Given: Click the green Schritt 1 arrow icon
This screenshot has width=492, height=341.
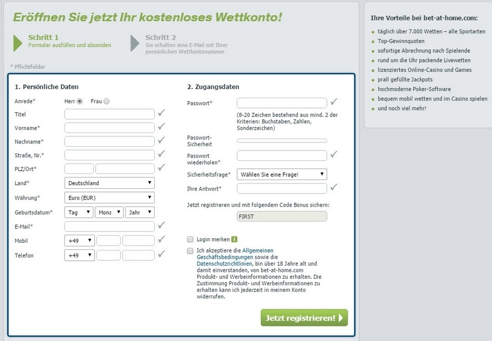Looking at the screenshot, I should point(18,43).
